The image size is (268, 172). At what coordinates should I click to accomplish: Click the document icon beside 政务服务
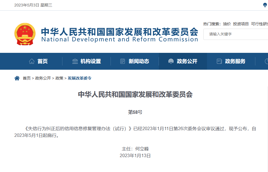[x=219, y=61]
